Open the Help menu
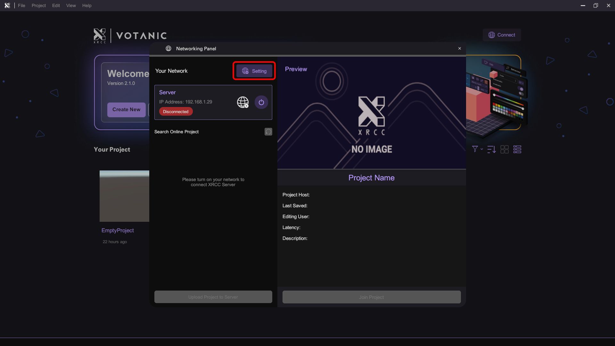 (x=86, y=5)
